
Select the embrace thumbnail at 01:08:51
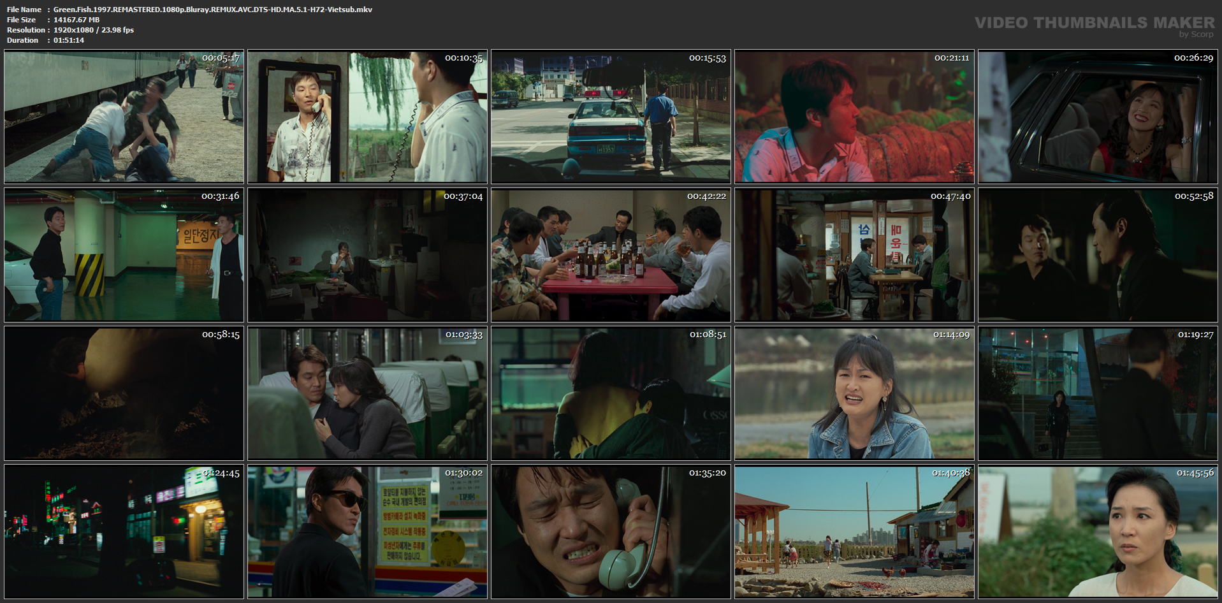(611, 393)
